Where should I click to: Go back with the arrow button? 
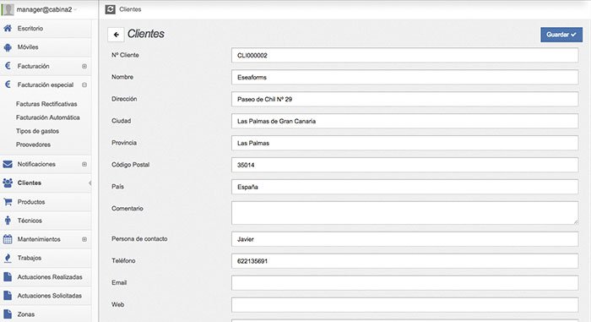coord(116,35)
